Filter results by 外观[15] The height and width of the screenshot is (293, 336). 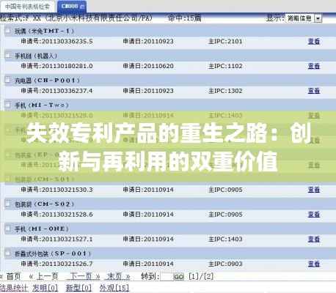tap(114, 288)
